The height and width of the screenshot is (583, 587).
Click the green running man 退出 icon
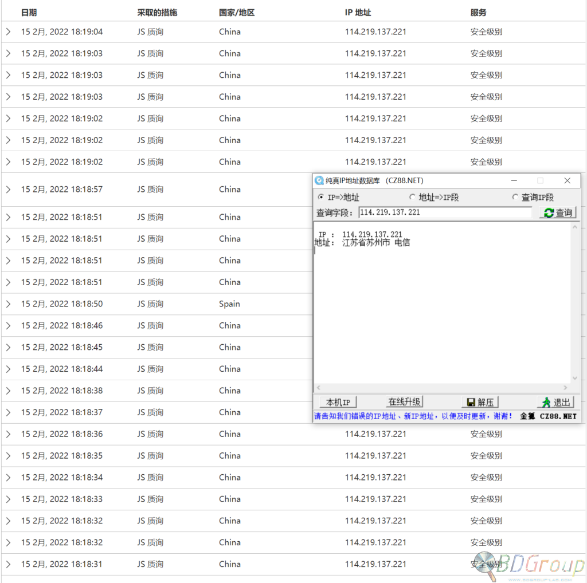546,403
